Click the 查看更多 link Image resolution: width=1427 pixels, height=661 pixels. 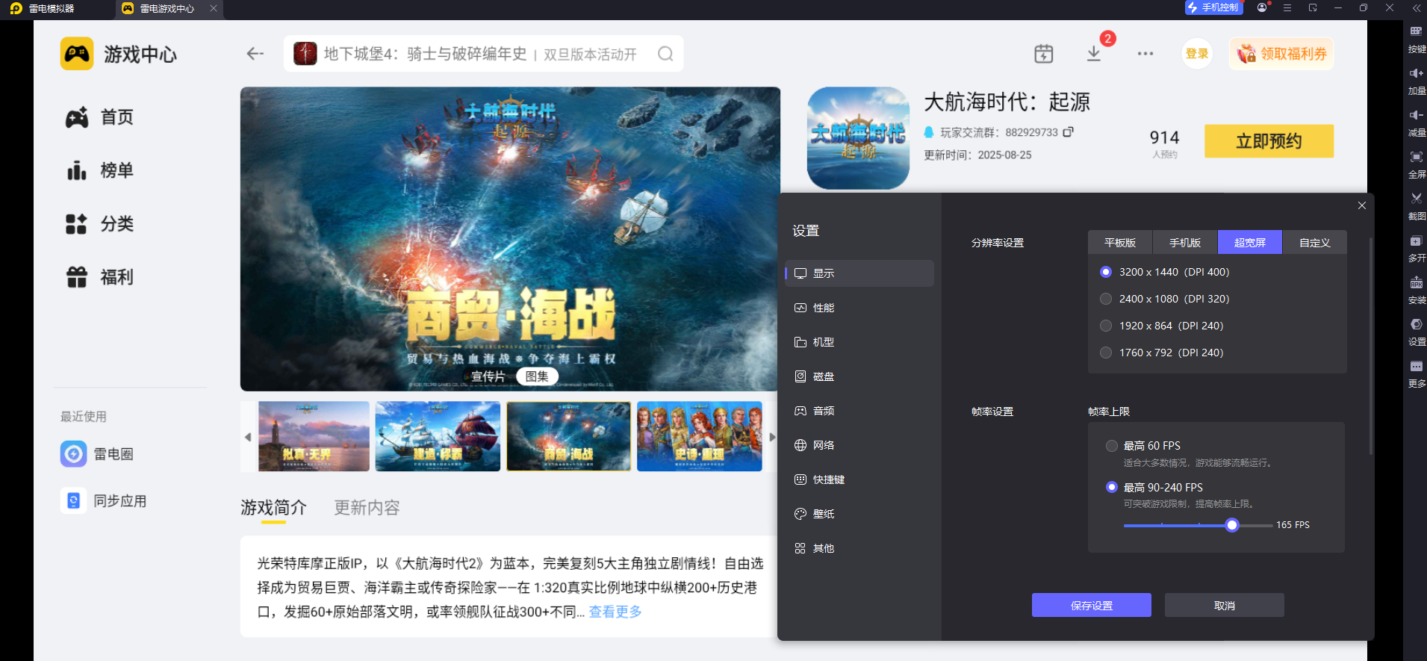615,612
